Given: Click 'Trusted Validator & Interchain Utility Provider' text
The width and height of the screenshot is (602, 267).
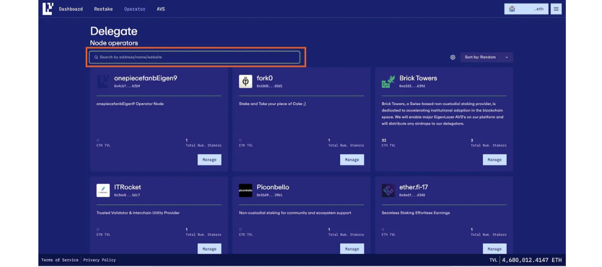Looking at the screenshot, I should click(138, 213).
